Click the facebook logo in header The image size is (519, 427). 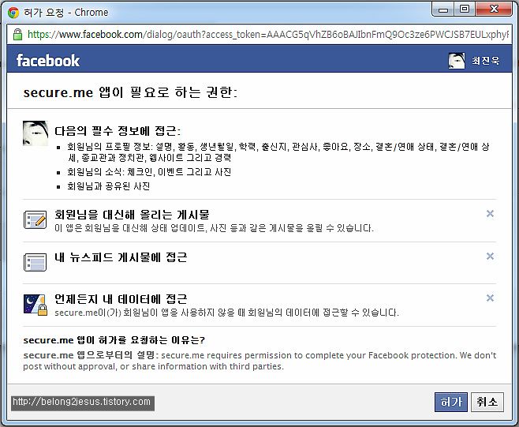48,61
